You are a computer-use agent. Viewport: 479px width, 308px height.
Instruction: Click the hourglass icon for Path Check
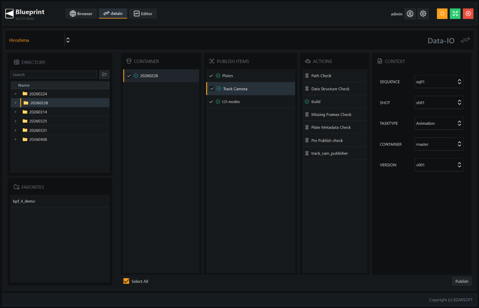(x=307, y=76)
